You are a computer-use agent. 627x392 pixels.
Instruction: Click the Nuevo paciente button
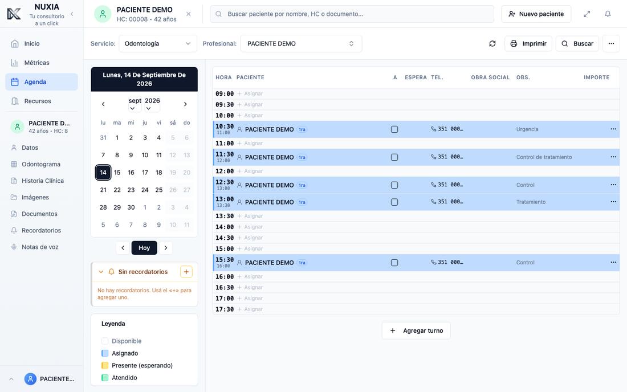pyautogui.click(x=536, y=14)
